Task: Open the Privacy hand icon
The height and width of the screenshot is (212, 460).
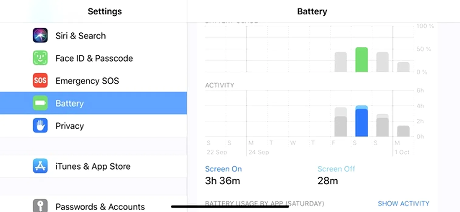Action: coord(40,126)
